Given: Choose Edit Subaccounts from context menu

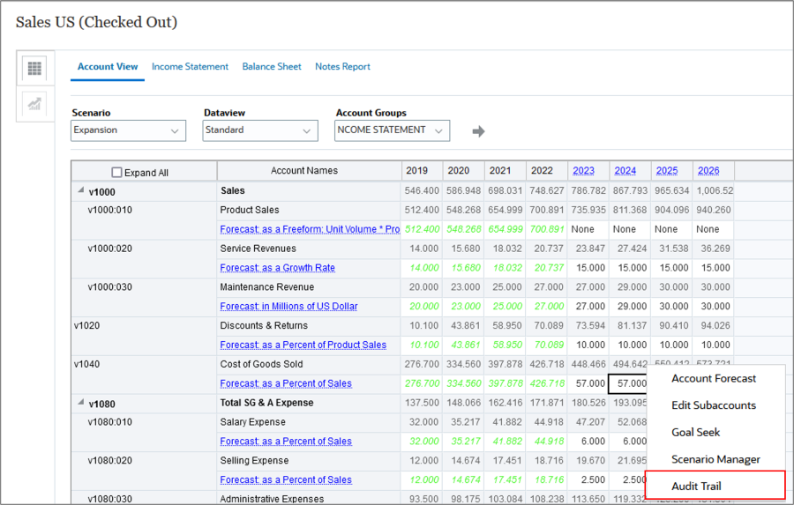Looking at the screenshot, I should pos(714,405).
